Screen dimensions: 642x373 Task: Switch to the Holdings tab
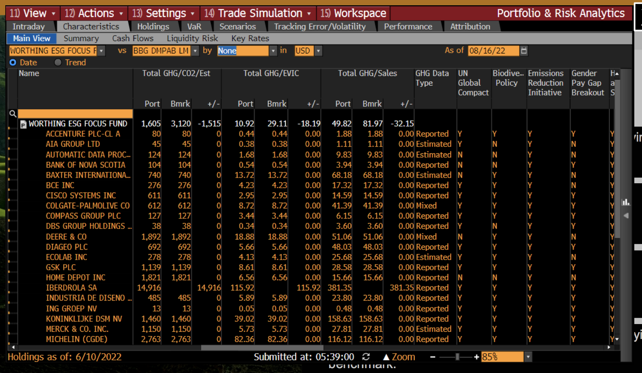pyautogui.click(x=153, y=27)
